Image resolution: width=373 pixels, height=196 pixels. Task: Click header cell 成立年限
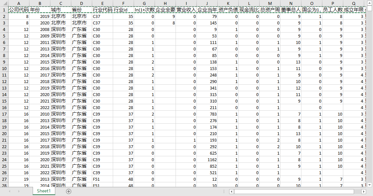pyautogui.click(x=354, y=10)
